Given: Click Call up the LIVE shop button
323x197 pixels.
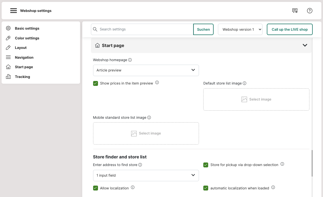Looking at the screenshot, I should click(290, 29).
